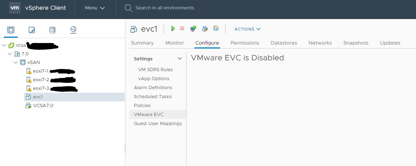
Task: Switch to Hosts and Clusters view
Action: pos(11,30)
